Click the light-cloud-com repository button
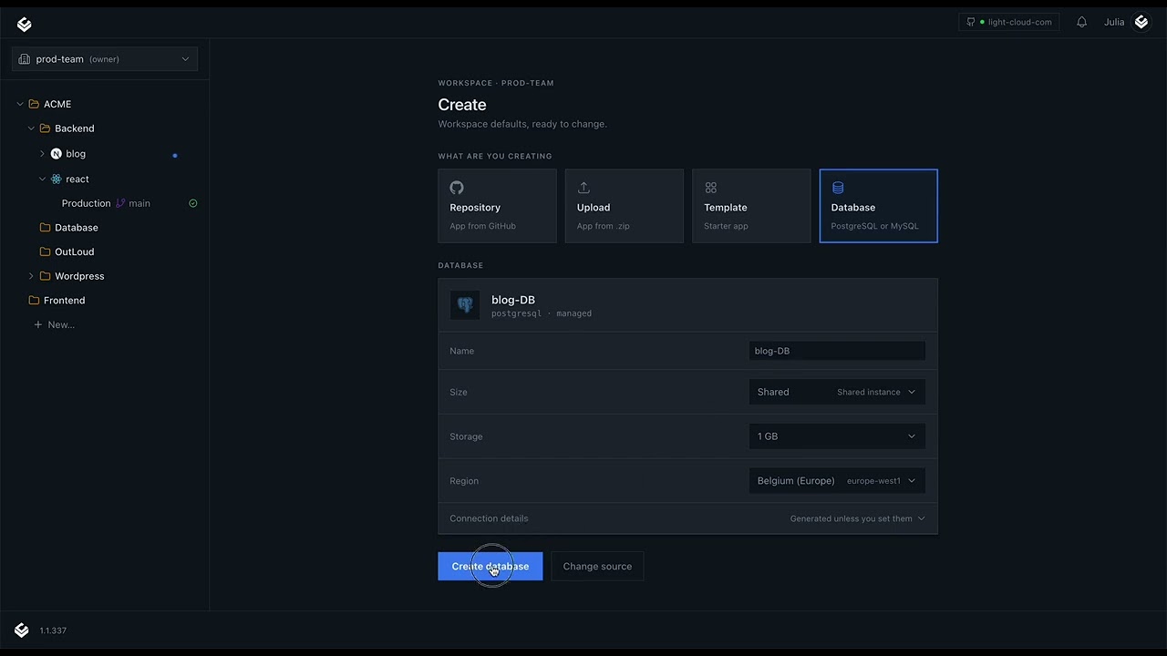This screenshot has height=656, width=1167. (1009, 22)
